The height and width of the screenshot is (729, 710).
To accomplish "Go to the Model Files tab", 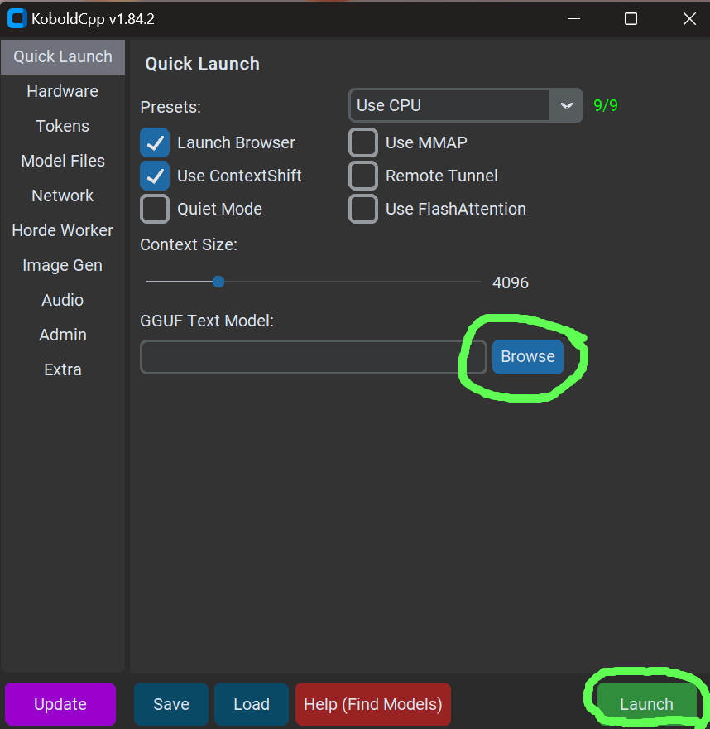I will [x=63, y=161].
